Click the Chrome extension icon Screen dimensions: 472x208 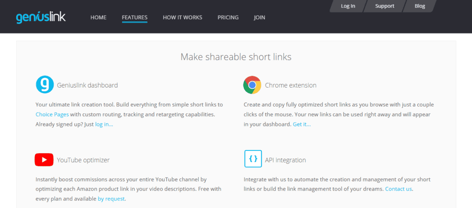252,85
